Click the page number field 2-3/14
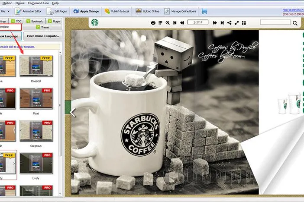This screenshot has height=202, width=304. pos(198,22)
